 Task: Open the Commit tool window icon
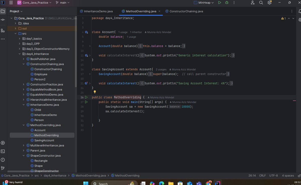[x=3, y=20]
